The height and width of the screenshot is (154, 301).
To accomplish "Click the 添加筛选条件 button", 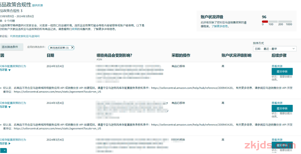I will click(x=11, y=47).
